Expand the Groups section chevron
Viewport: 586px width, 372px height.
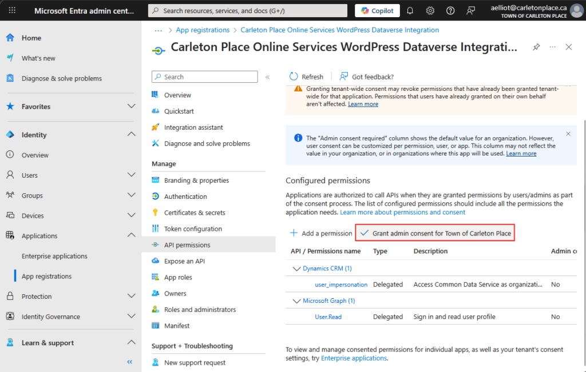131,195
